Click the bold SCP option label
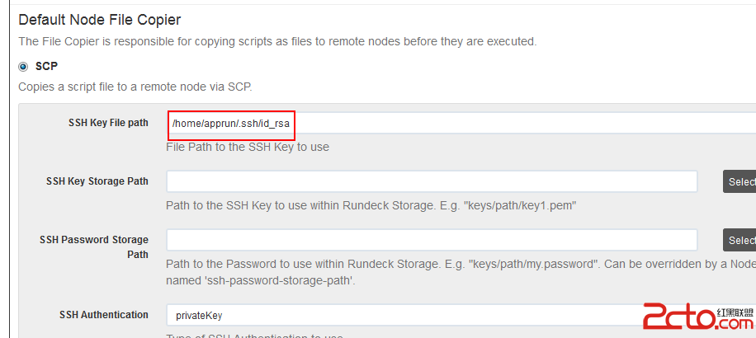This screenshot has width=756, height=338. pos(46,67)
